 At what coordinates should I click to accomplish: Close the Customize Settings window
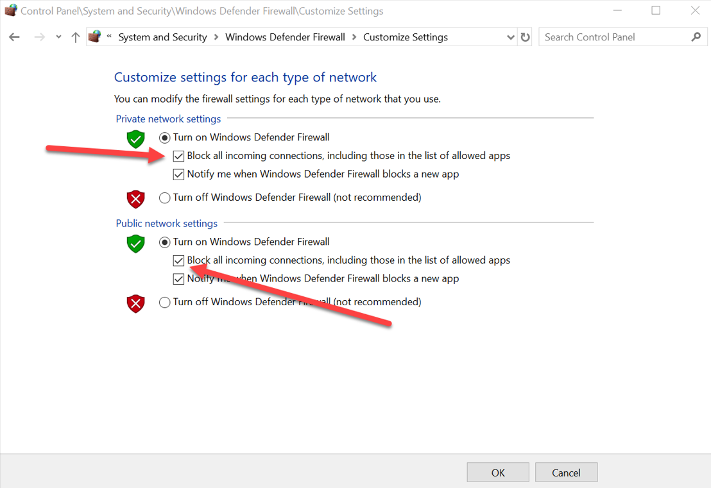point(695,10)
